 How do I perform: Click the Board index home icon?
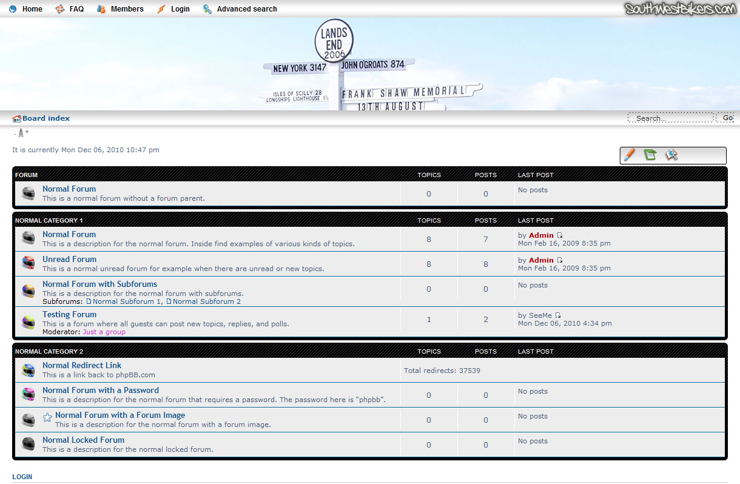pyautogui.click(x=17, y=119)
